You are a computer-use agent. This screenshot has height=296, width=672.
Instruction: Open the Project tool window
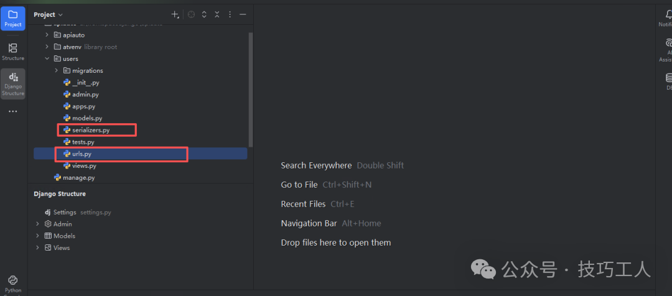[12, 17]
